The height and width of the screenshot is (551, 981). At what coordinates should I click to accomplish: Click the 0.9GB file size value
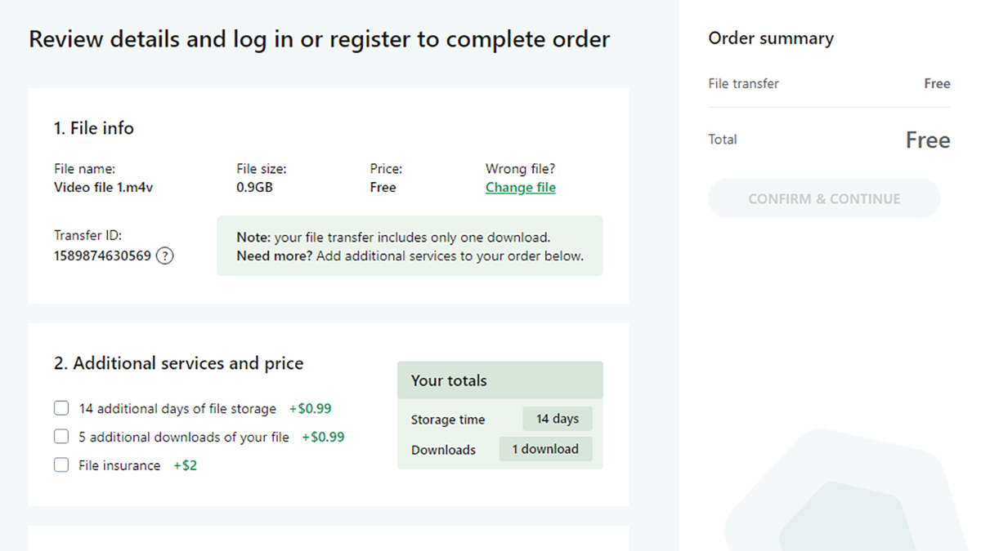254,188
